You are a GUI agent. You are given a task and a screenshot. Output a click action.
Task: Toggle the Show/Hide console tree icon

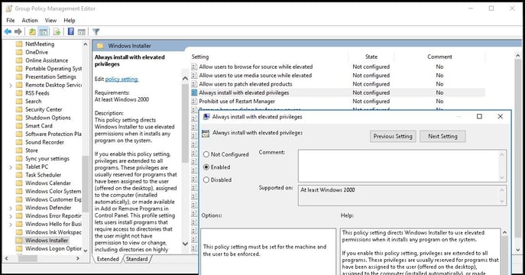pyautogui.click(x=44, y=32)
